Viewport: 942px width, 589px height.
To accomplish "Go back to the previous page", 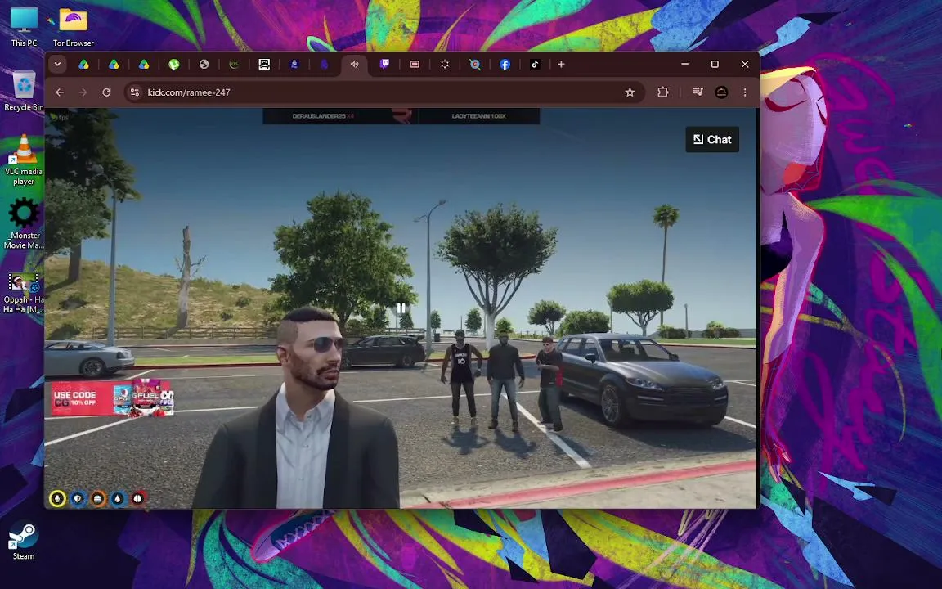I will 60,92.
